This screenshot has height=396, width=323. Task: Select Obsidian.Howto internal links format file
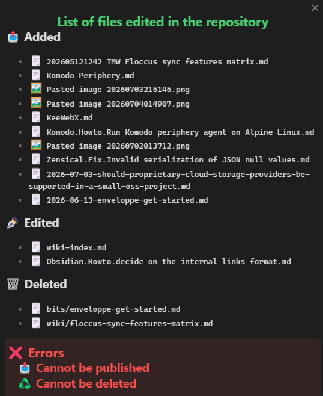(x=169, y=261)
